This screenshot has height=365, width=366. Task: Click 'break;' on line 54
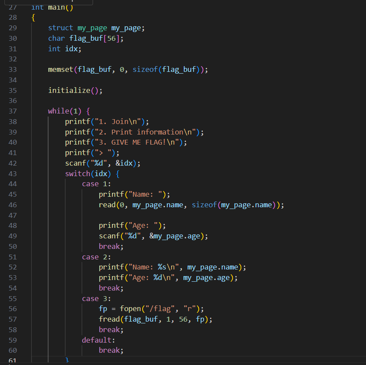pyautogui.click(x=111, y=288)
